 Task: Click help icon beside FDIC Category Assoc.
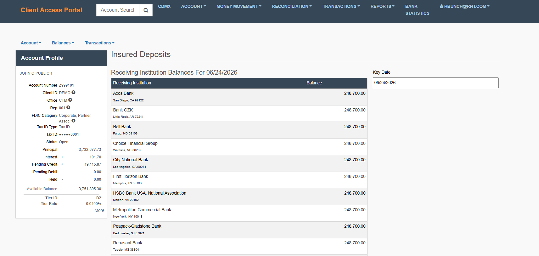(x=73, y=121)
